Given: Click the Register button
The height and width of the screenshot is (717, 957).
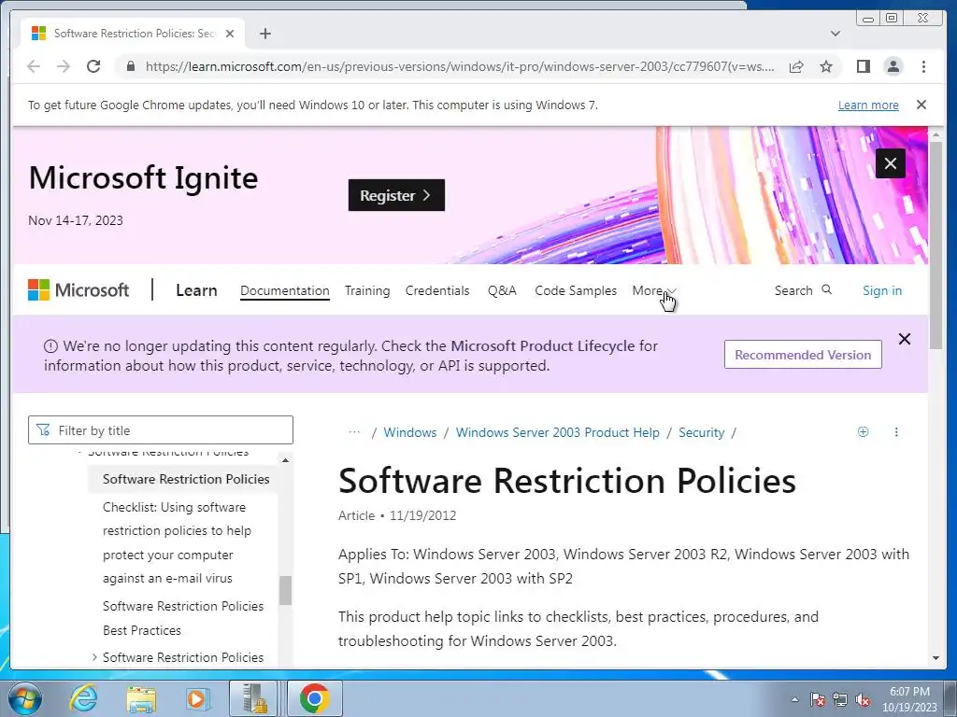Looking at the screenshot, I should pyautogui.click(x=396, y=195).
